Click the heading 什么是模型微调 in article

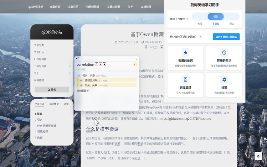[102, 129]
